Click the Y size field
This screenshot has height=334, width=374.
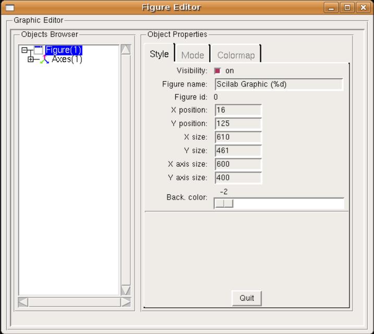tap(238, 151)
